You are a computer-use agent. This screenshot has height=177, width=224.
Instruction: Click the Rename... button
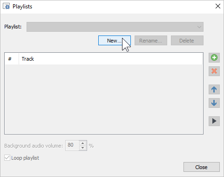click(x=151, y=41)
